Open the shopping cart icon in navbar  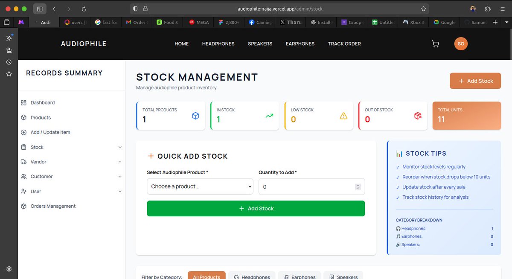click(435, 44)
